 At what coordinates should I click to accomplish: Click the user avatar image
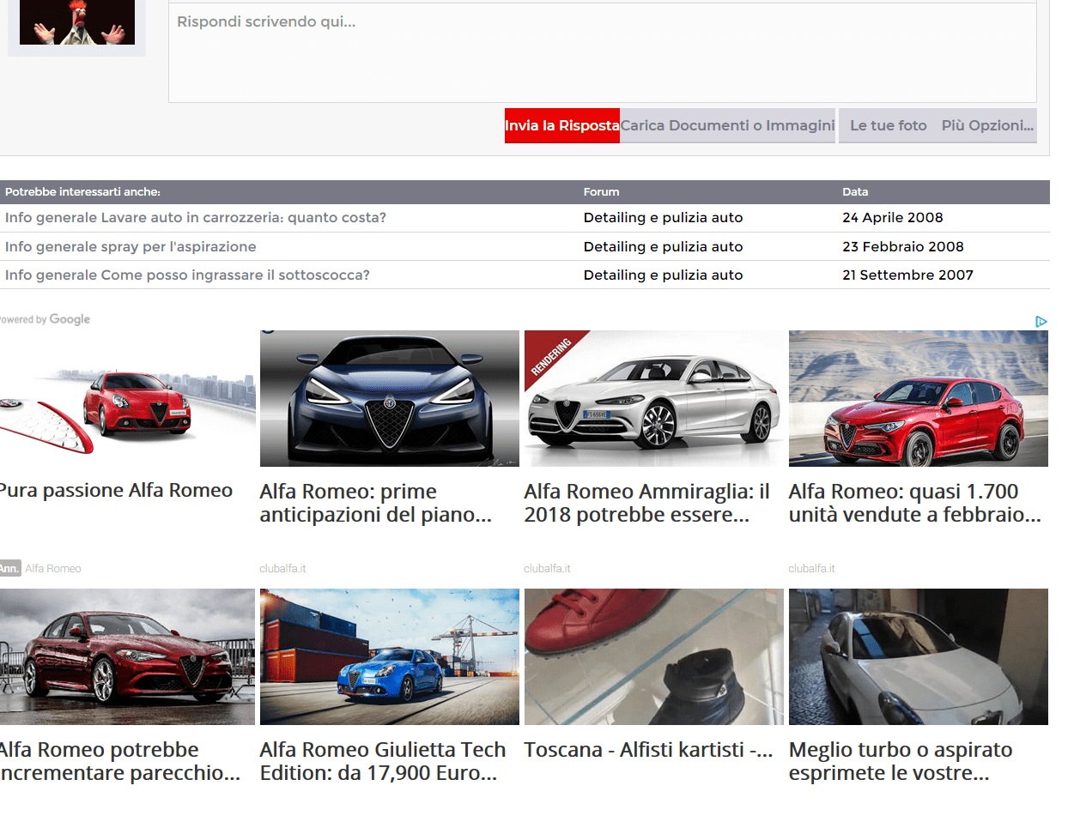click(77, 22)
